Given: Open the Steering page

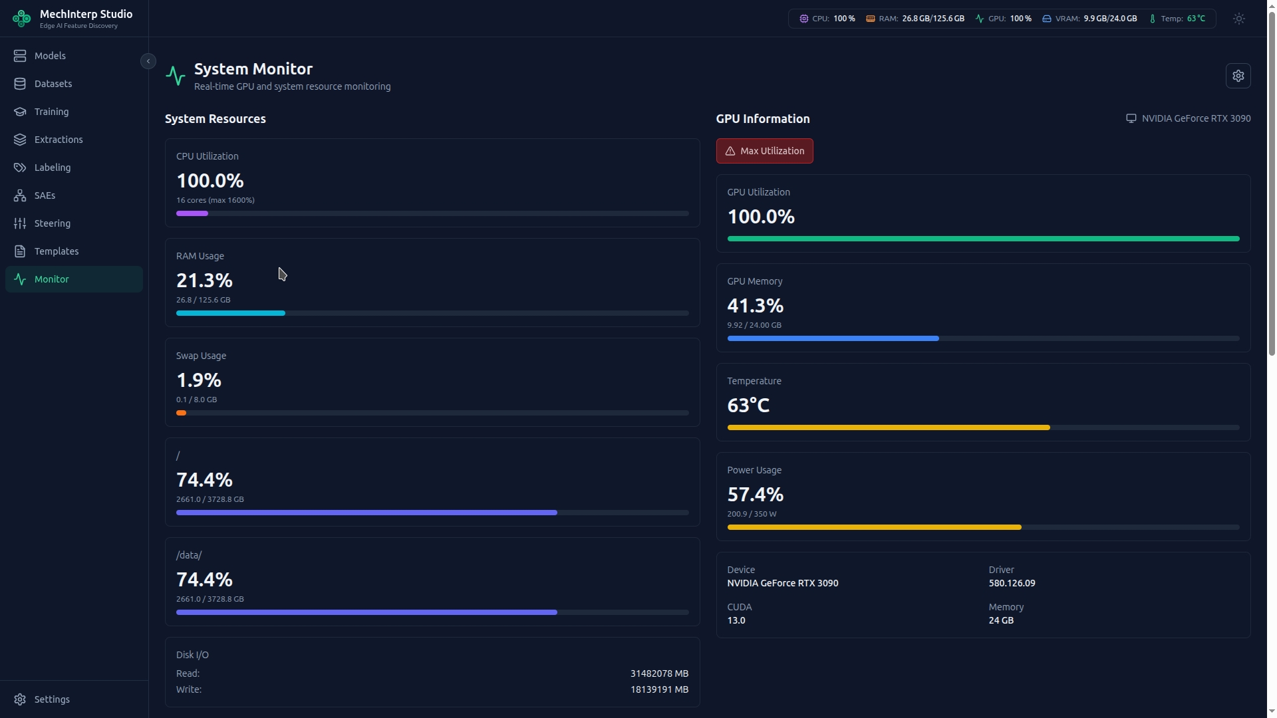Looking at the screenshot, I should [x=74, y=223].
